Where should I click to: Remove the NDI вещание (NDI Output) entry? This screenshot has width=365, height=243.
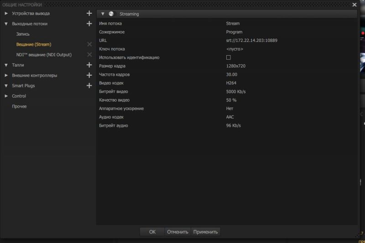(x=89, y=55)
